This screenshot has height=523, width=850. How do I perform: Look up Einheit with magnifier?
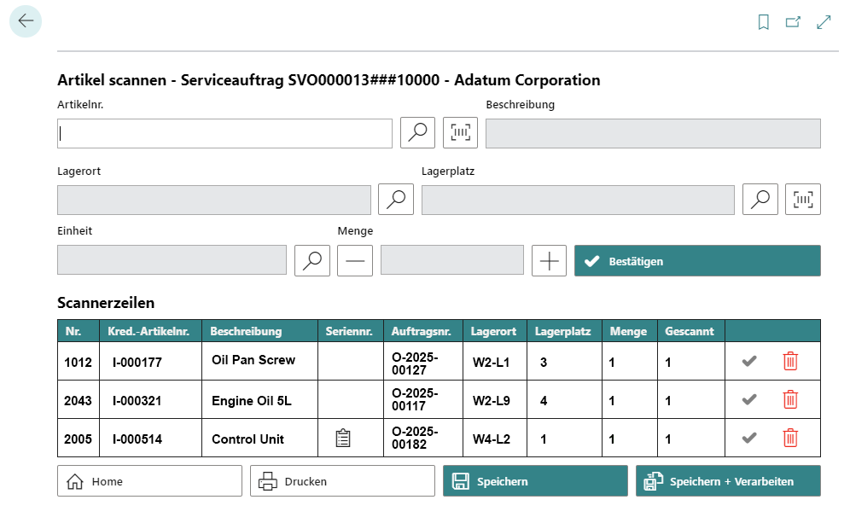tap(312, 261)
